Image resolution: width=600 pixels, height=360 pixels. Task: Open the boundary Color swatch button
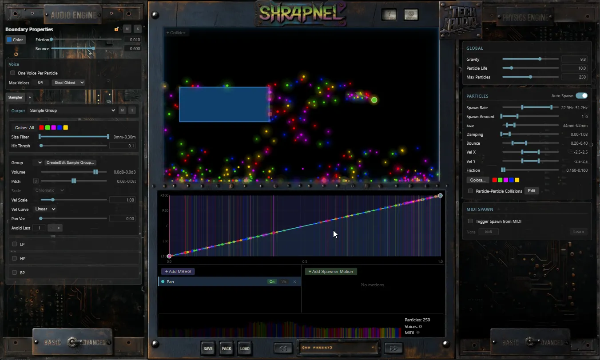[16, 40]
